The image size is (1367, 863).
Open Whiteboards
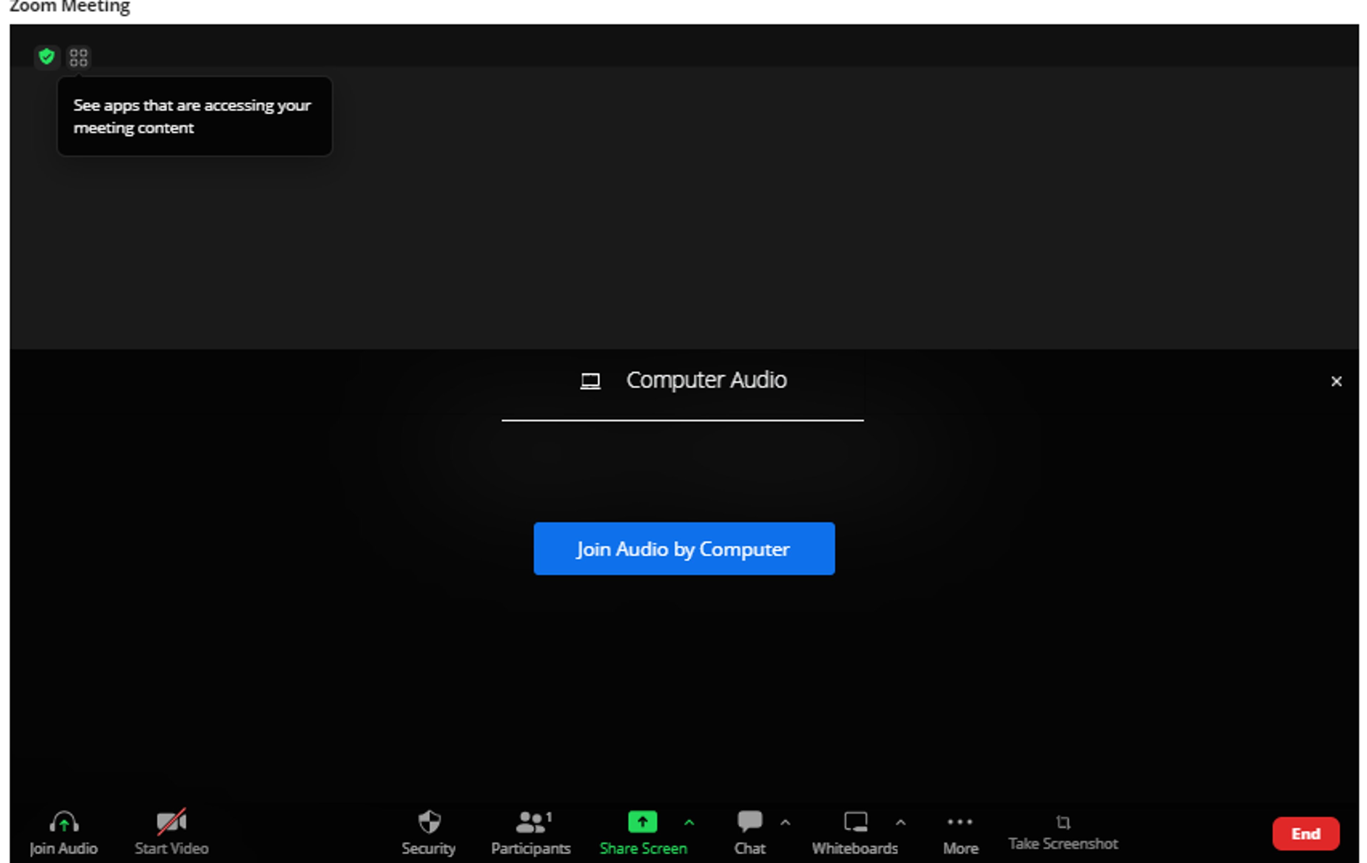pos(855,833)
